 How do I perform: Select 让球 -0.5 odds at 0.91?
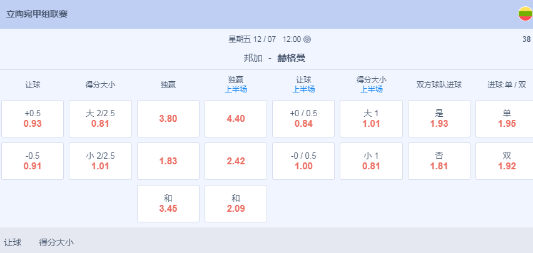click(x=33, y=161)
